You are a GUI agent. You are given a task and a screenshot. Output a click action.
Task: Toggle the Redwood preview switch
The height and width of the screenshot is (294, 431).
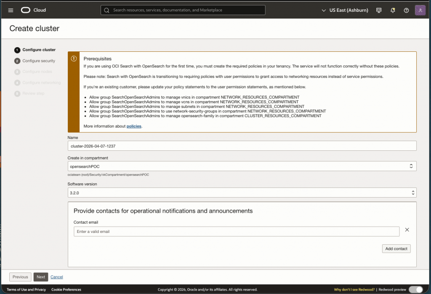pyautogui.click(x=415, y=289)
